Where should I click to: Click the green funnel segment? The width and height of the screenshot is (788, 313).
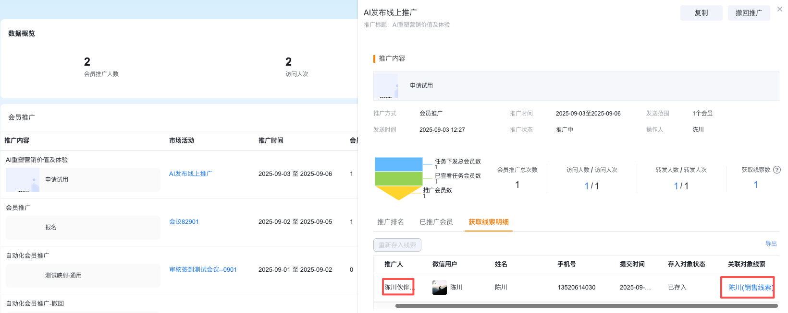(398, 178)
